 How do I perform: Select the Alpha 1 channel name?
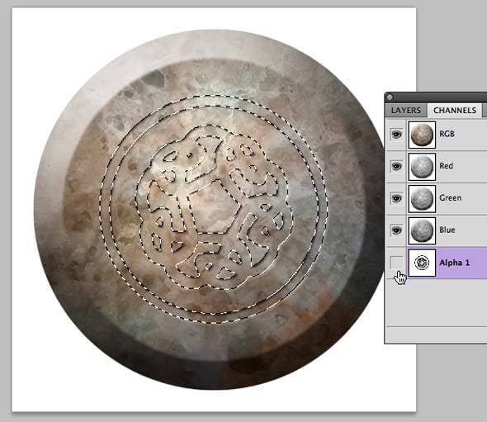[454, 263]
